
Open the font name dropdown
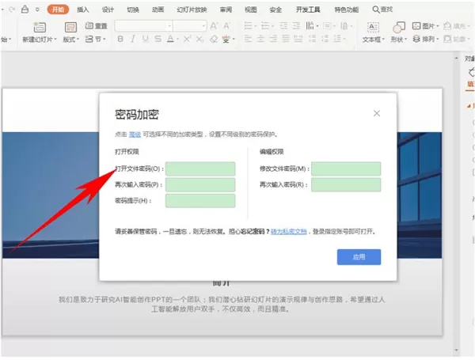pyautogui.click(x=144, y=26)
